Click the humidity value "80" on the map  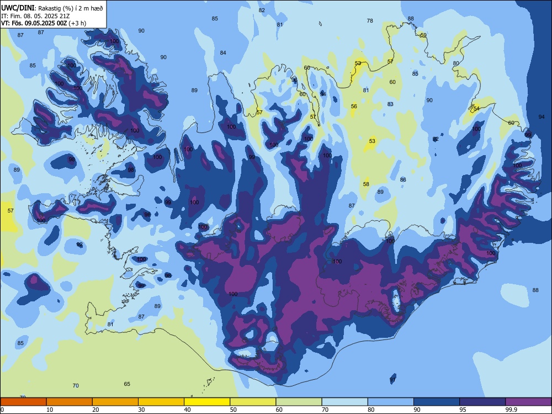point(456,63)
